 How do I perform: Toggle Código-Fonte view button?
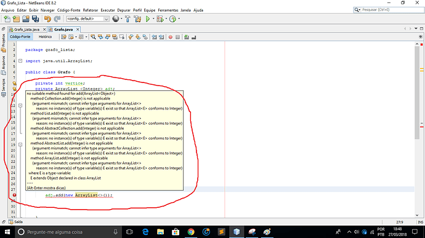20,37
